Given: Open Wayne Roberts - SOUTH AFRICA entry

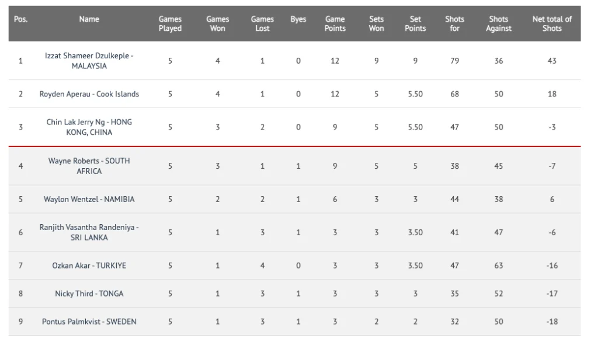Looking at the screenshot, I should point(89,166).
